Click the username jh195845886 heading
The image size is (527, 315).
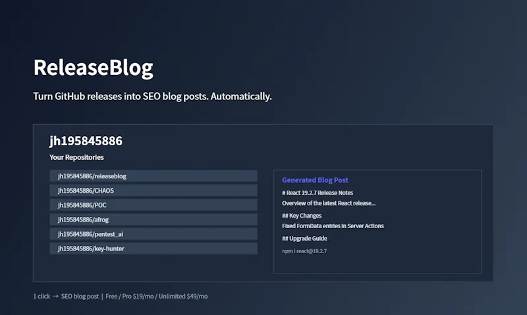86,141
